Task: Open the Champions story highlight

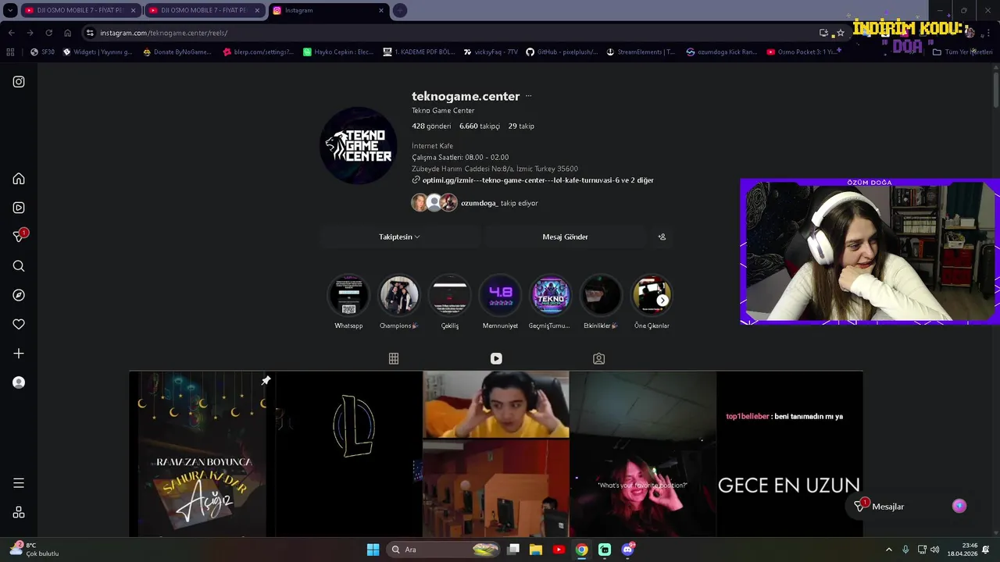Action: click(x=399, y=296)
